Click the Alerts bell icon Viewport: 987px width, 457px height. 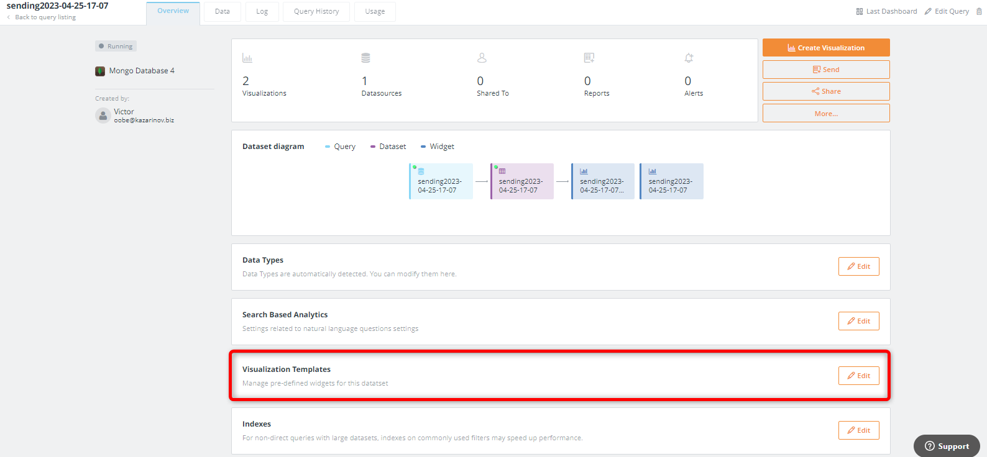pyautogui.click(x=689, y=58)
